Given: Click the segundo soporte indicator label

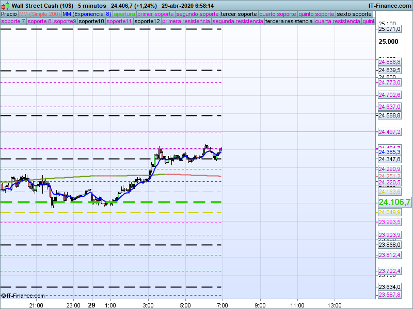Looking at the screenshot, I should point(197,14).
